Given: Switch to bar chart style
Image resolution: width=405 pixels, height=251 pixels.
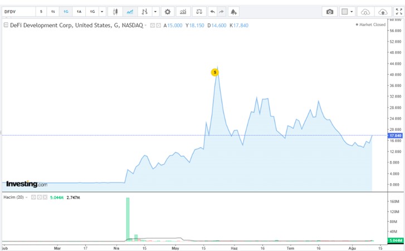Looking at the screenshot, I should 145,12.
